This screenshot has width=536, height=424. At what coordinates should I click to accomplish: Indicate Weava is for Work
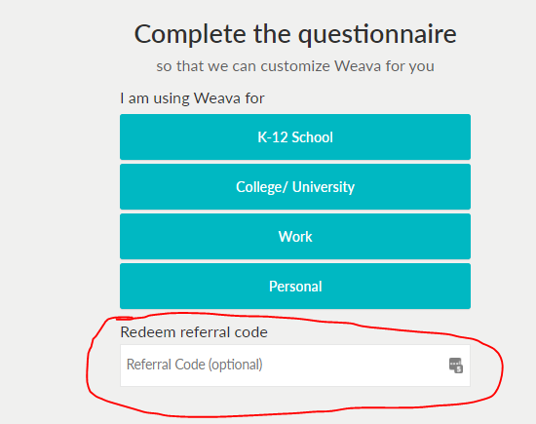tap(295, 236)
